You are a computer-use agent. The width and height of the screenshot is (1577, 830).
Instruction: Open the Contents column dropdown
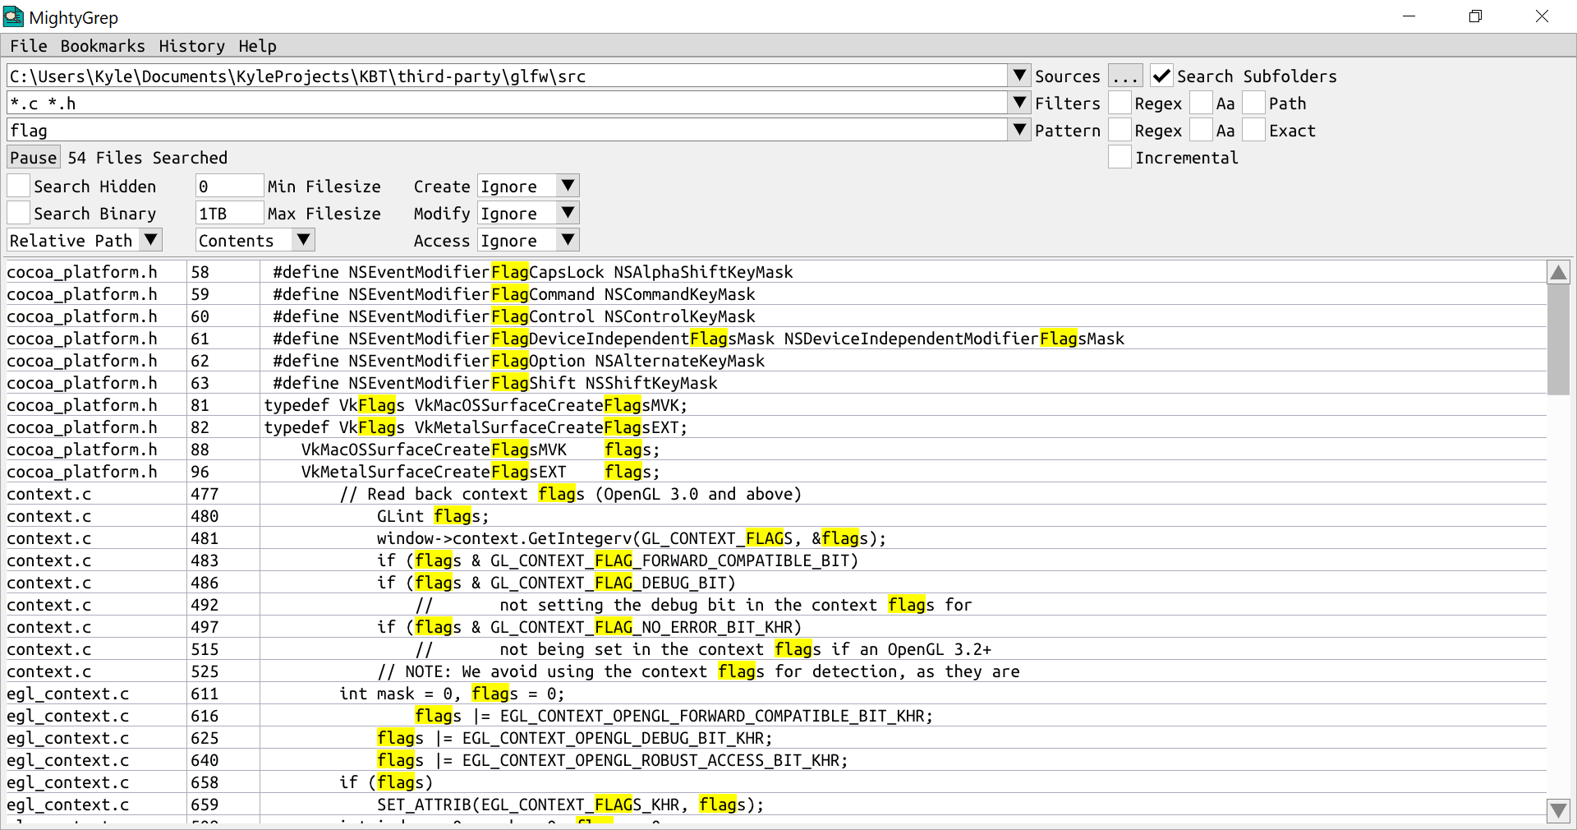point(255,240)
